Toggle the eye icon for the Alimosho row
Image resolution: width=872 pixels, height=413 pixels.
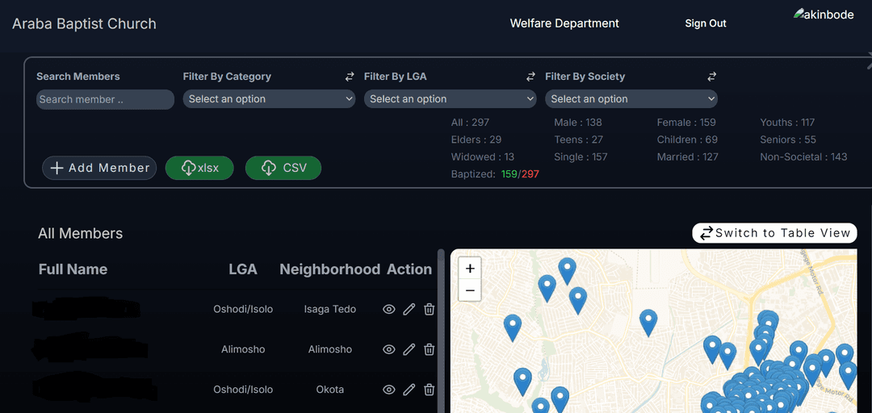click(388, 349)
